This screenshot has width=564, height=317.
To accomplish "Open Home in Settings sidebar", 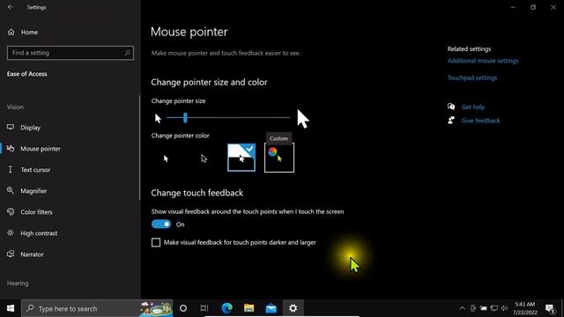I will pyautogui.click(x=29, y=33).
